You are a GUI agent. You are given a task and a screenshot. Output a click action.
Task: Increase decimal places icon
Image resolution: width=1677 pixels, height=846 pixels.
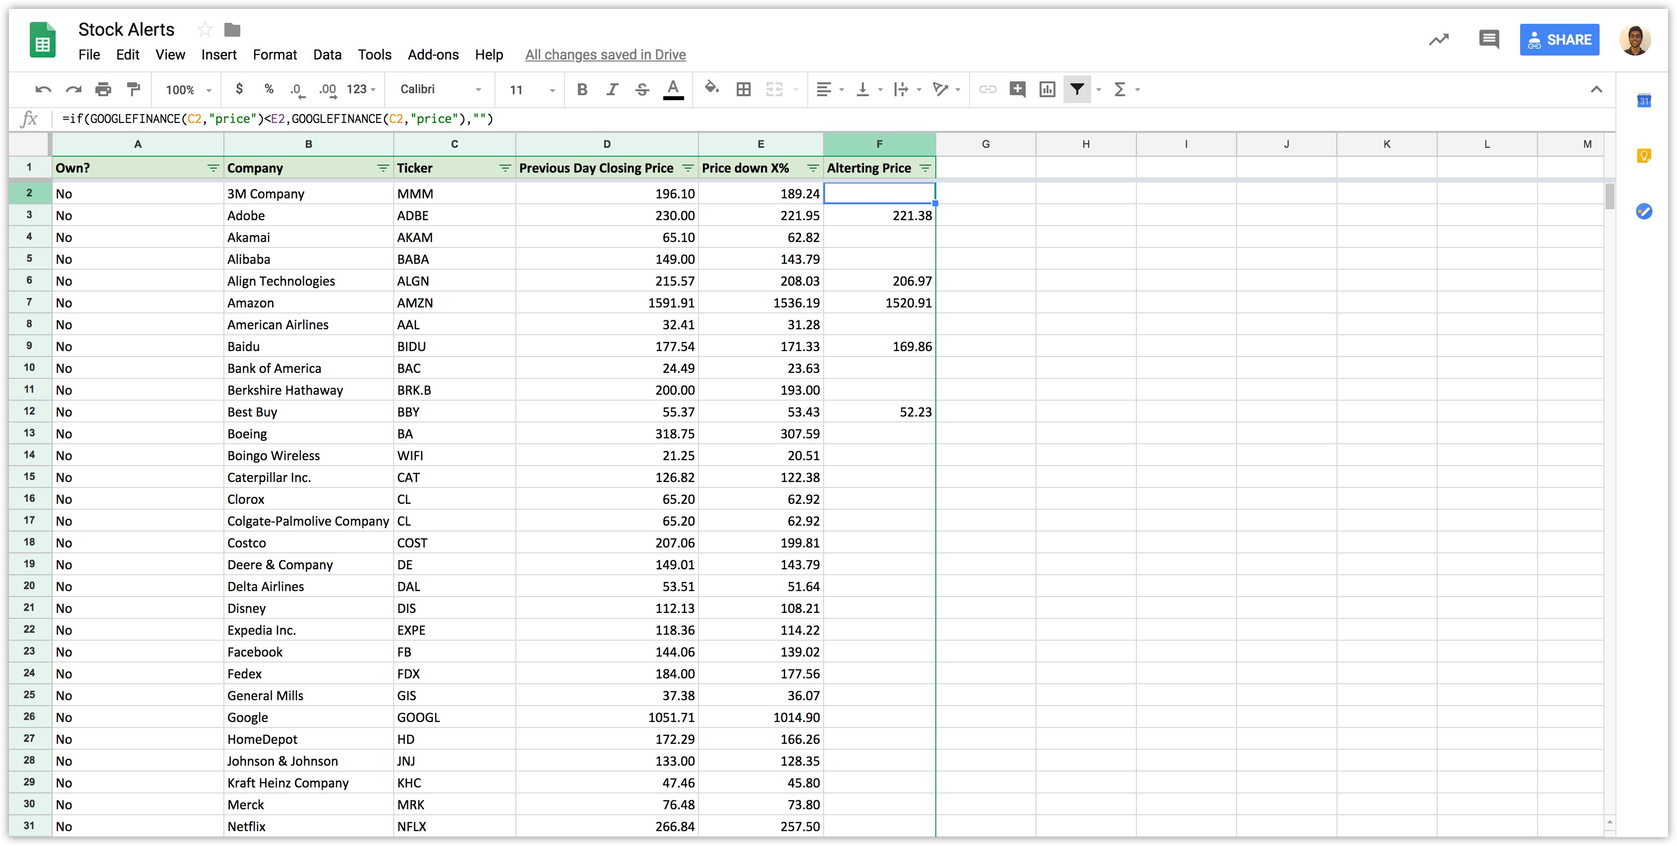[328, 90]
